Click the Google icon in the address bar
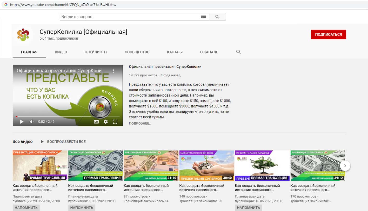368x211 pixels. 6,5
